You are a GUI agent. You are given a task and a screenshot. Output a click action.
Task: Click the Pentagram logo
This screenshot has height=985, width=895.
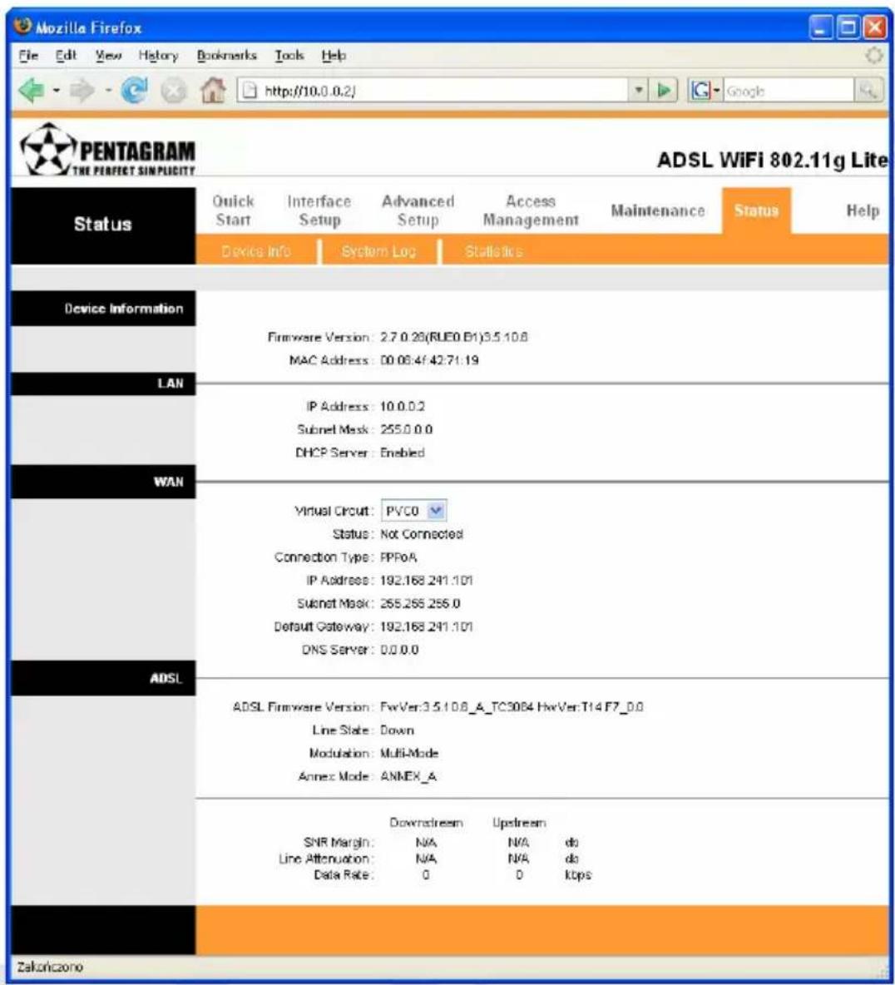(107, 150)
